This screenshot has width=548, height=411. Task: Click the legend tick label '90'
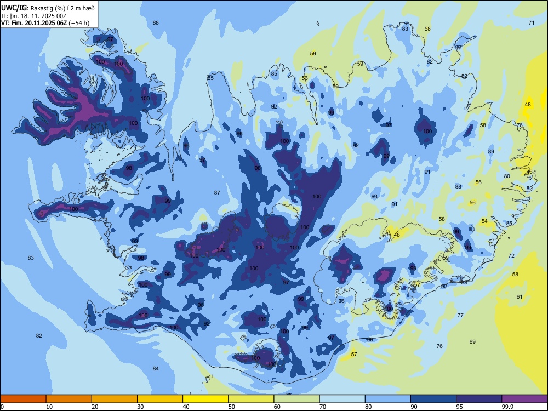tap(414, 407)
